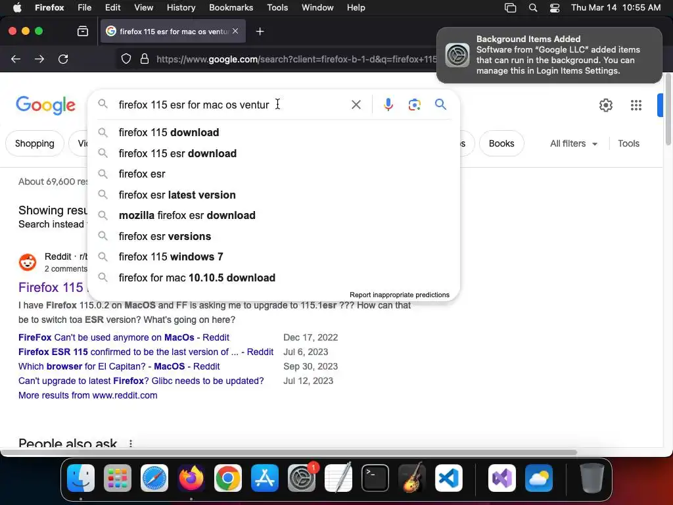Click 'Report inappropriate predictions' link
673x505 pixels.
(x=399, y=295)
